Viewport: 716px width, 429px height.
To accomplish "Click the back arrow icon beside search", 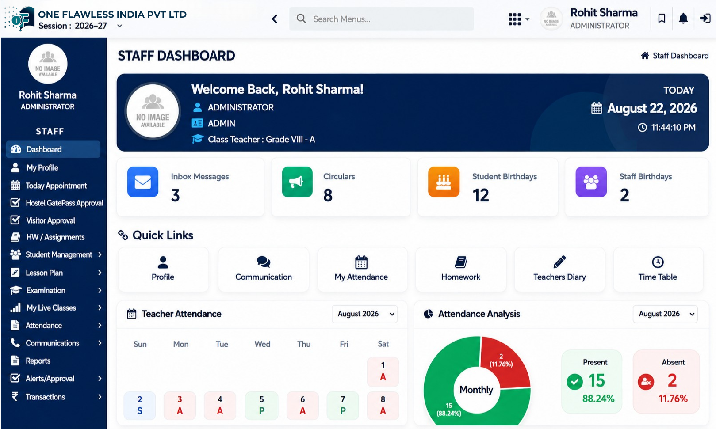I will tap(275, 19).
